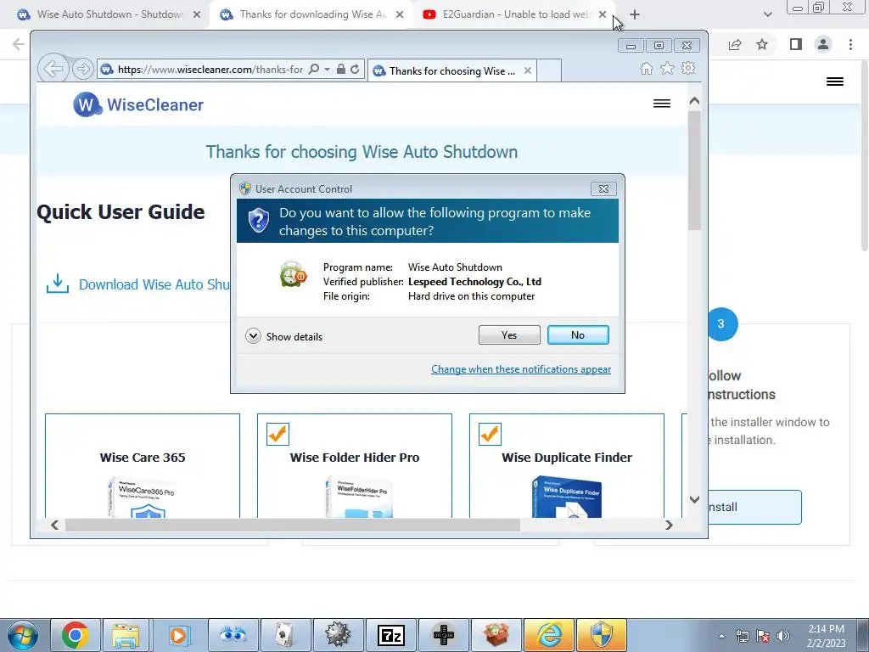Toggle the Chrome side panel icon
The width and height of the screenshot is (869, 652).
point(796,44)
